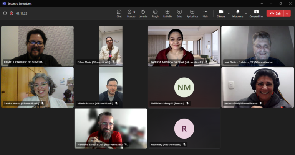Click muted mic icon beside Henrique Barbosa Dias
Viewport: 295px width, 155px height.
point(126,145)
